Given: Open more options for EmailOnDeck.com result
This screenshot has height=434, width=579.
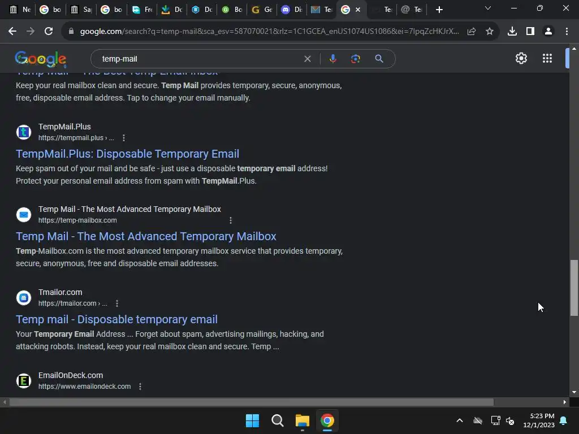Looking at the screenshot, I should pyautogui.click(x=140, y=387).
